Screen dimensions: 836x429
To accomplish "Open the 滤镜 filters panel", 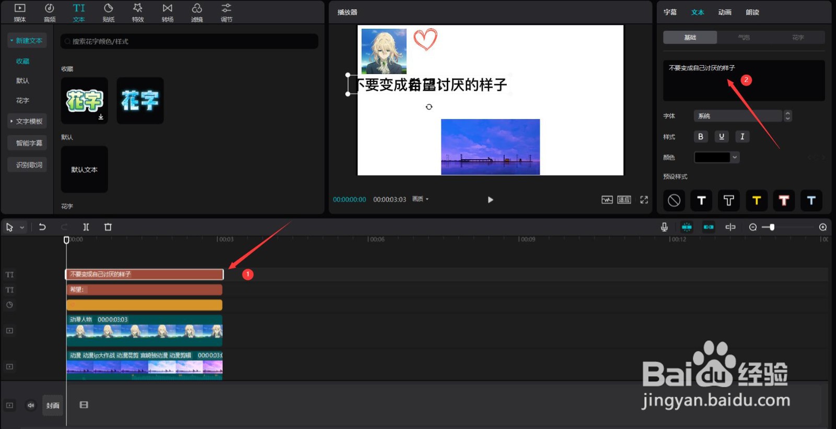I will [x=197, y=13].
